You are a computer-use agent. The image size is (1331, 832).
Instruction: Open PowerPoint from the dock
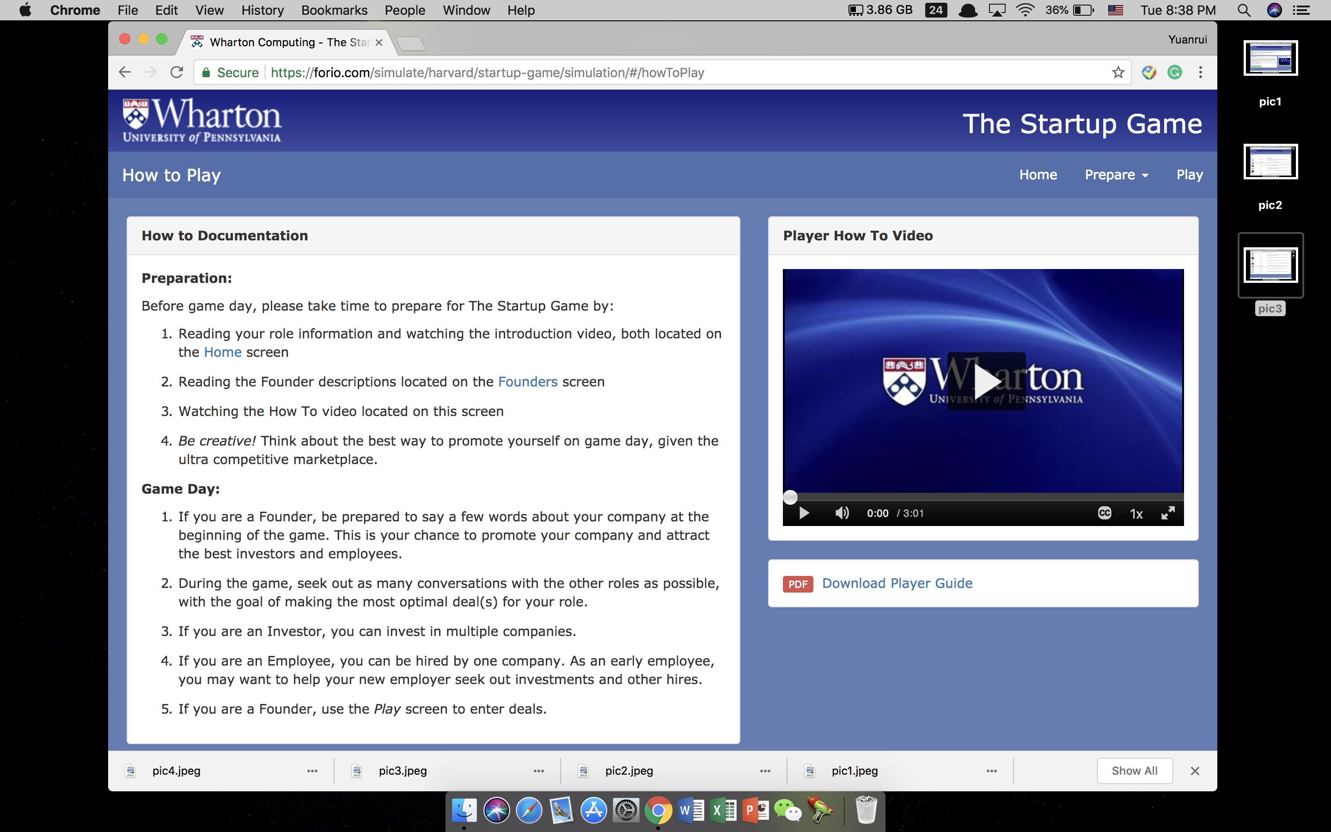click(756, 811)
